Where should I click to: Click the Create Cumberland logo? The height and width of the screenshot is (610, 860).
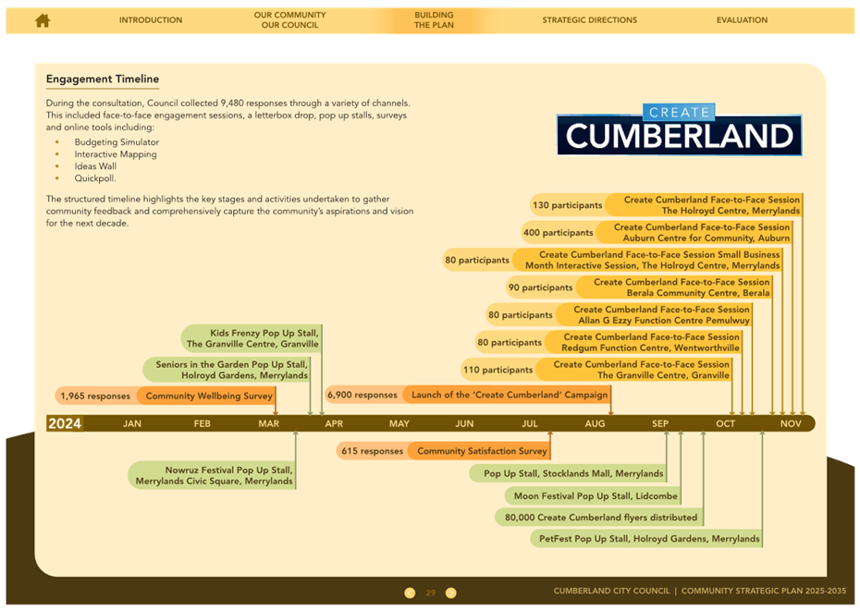[x=679, y=130]
